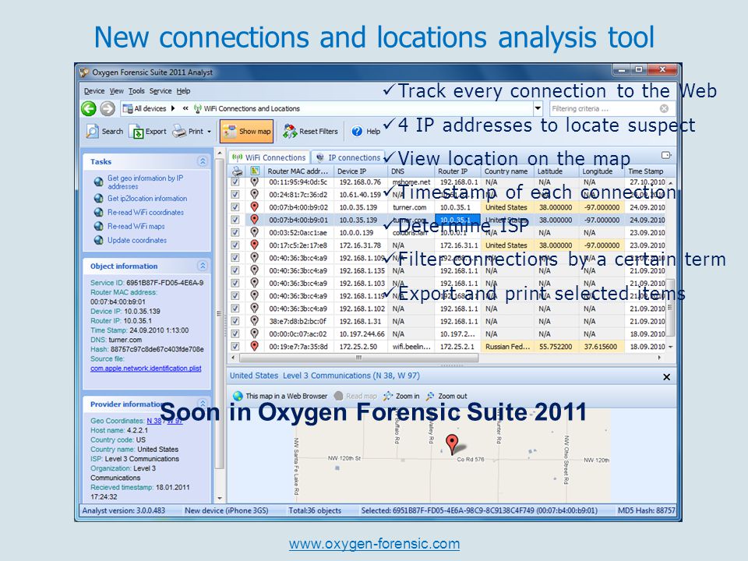Click Get geo information by IP addresses
The image size is (748, 561).
click(146, 182)
